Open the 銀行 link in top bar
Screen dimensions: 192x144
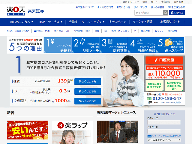(x=145, y=2)
